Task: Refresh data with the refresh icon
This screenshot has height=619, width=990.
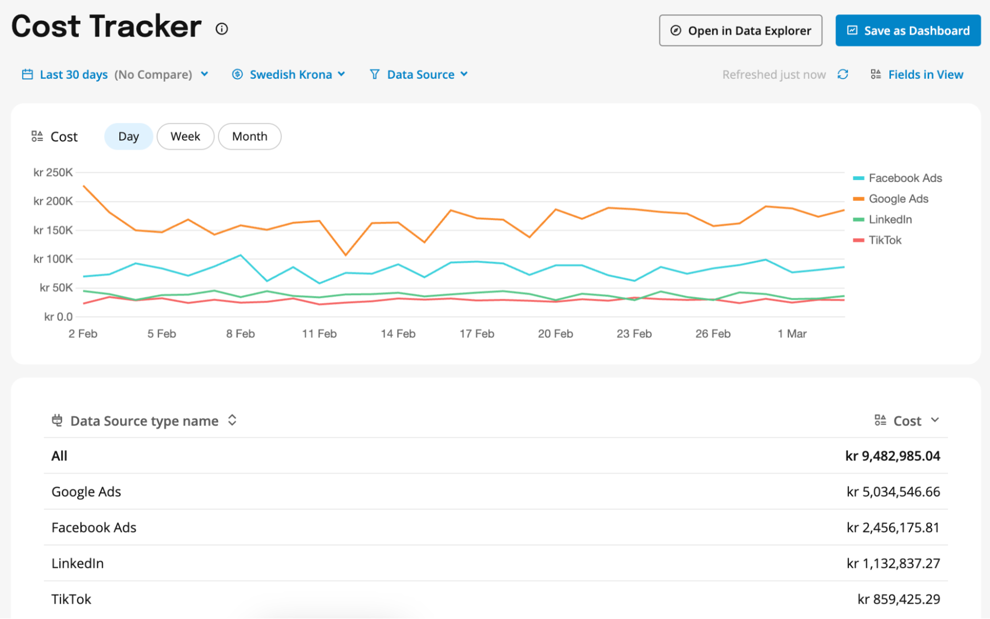Action: click(x=843, y=74)
